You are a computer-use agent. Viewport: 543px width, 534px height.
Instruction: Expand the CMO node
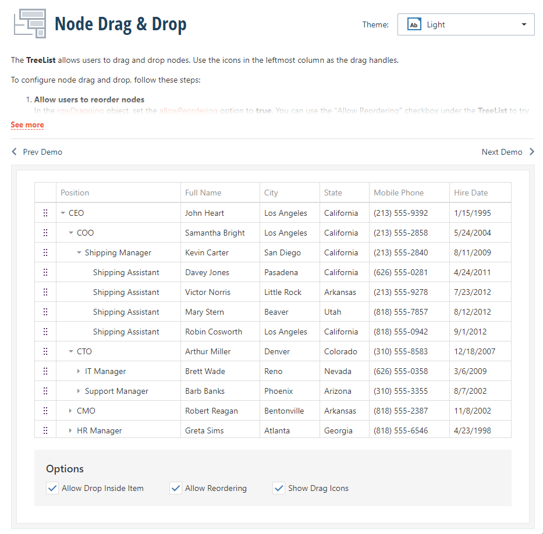tap(70, 411)
